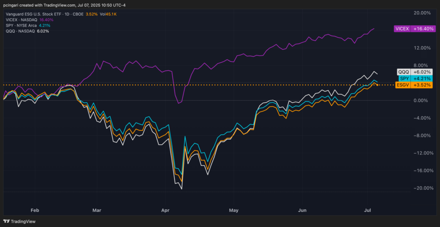
Task: Click the 12.00% price axis label
Action: click(423, 48)
